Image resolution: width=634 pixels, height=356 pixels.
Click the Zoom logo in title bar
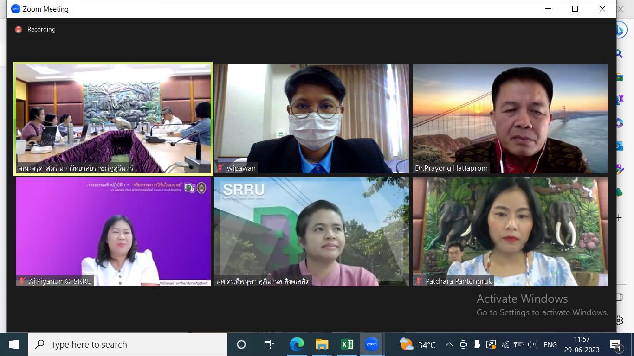16,9
